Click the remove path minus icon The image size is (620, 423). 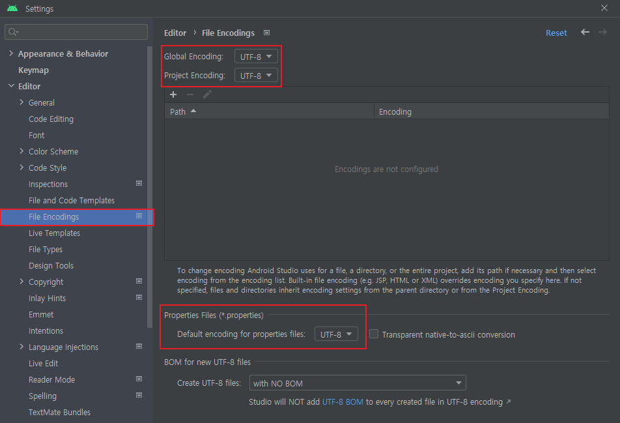click(190, 95)
